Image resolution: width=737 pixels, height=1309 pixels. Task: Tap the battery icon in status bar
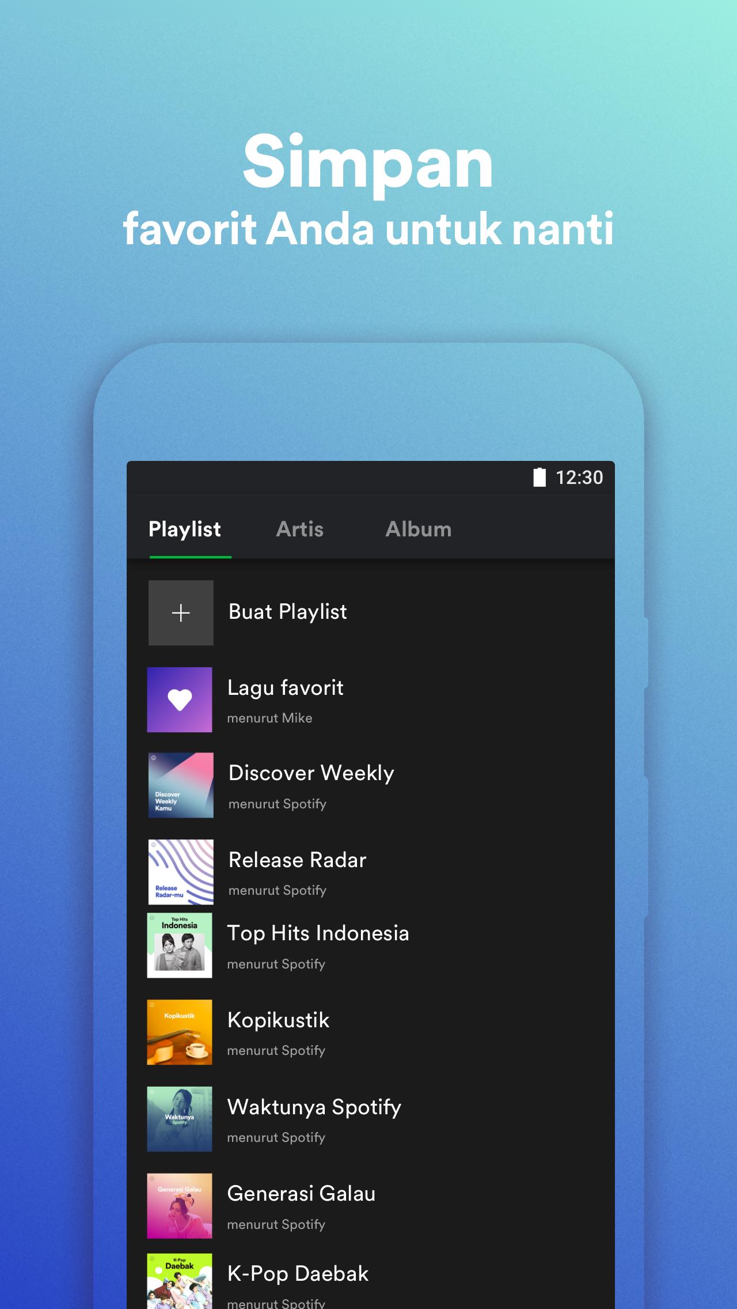[x=540, y=477]
